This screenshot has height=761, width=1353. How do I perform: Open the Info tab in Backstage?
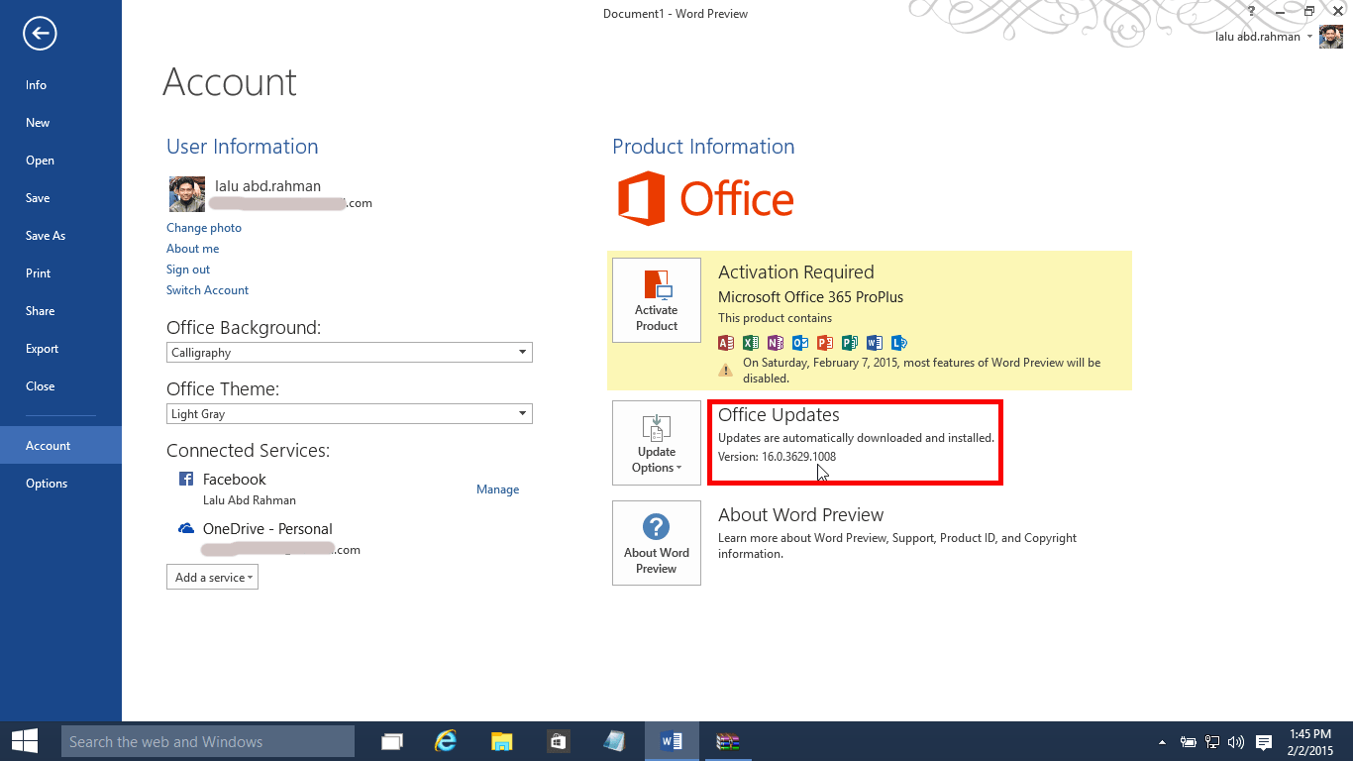click(x=60, y=85)
